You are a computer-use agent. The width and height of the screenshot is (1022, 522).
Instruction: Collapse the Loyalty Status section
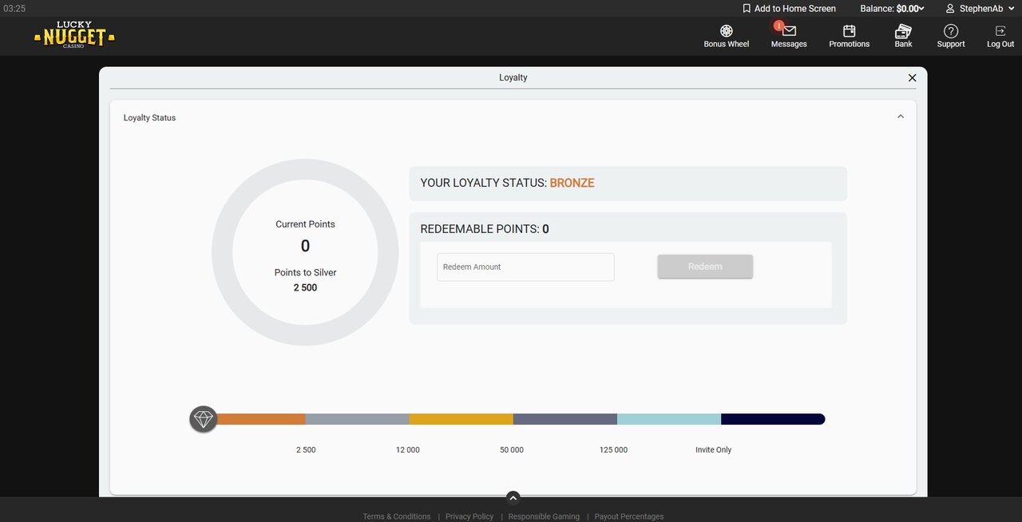click(900, 117)
